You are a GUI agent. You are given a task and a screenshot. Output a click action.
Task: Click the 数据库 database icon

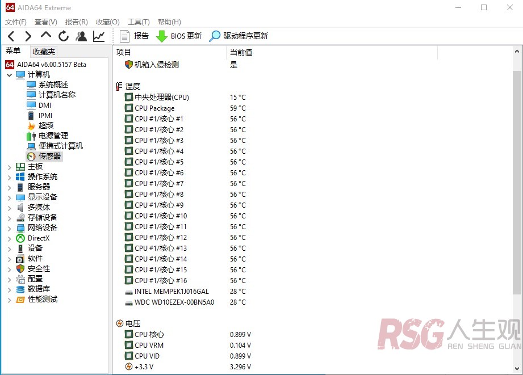pos(20,289)
